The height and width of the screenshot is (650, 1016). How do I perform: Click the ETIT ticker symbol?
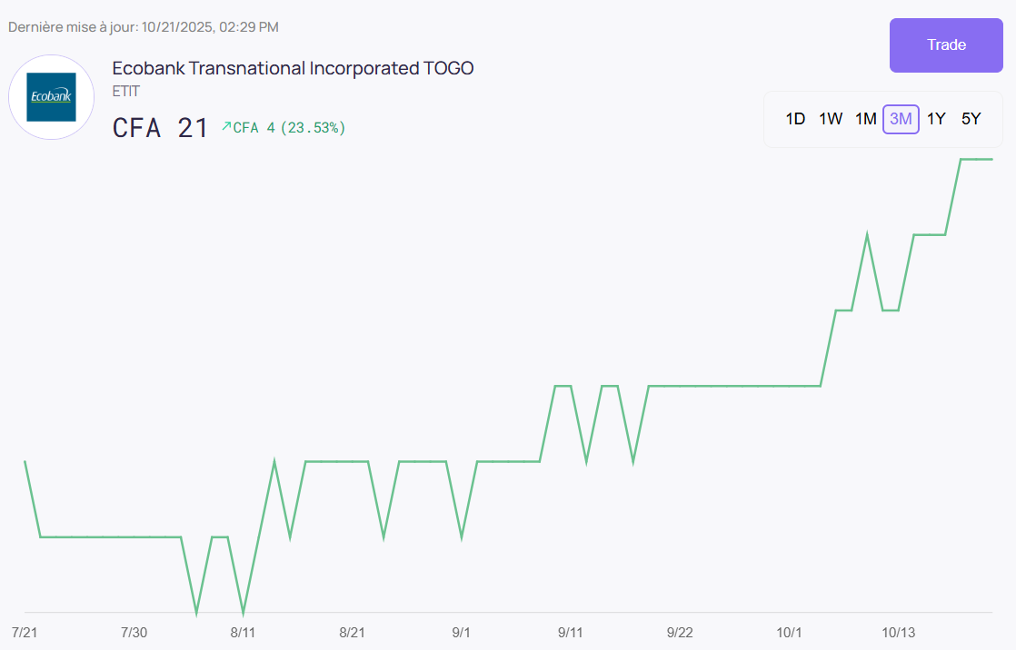point(126,91)
